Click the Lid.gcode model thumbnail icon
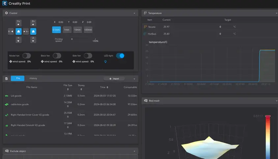Image resolution: width=278 pixels, height=159 pixels. tap(7, 96)
